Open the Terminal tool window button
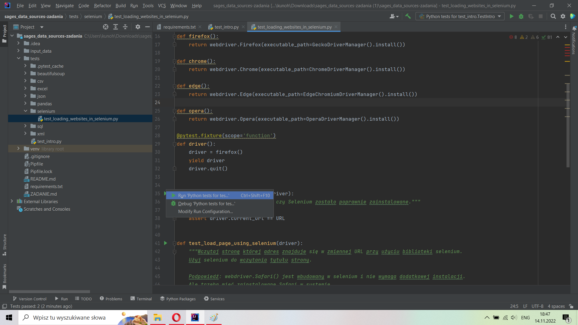This screenshot has width=578, height=325. coord(141,299)
